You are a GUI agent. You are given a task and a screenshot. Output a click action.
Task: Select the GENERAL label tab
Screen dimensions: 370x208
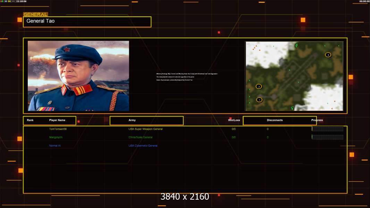[x=35, y=14]
